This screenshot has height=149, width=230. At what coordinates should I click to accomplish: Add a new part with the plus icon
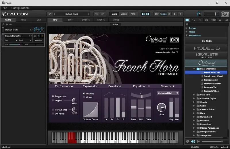pyautogui.click(x=7, y=24)
